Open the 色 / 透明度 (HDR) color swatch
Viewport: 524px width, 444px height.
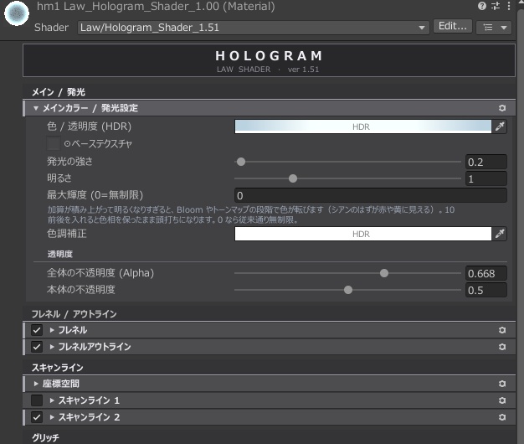coord(363,126)
